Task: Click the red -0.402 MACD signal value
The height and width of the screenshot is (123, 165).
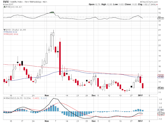Action: 36,98
